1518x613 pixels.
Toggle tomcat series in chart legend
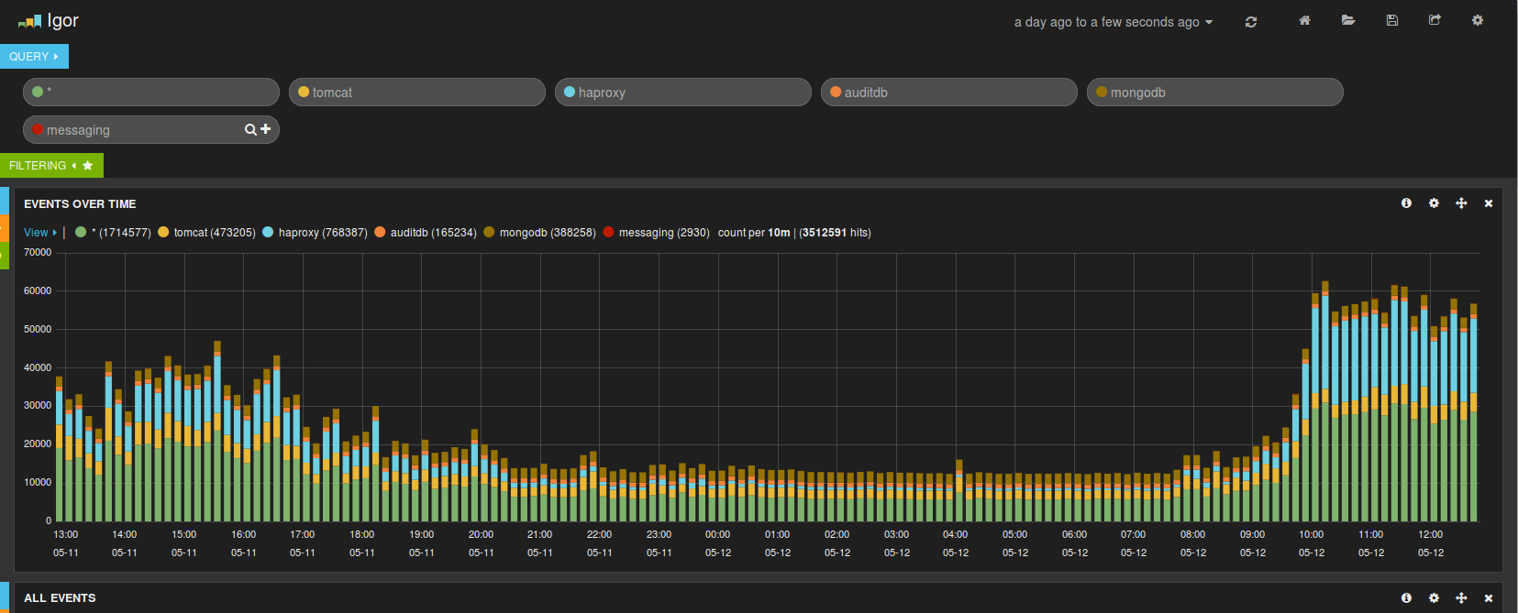tap(206, 233)
